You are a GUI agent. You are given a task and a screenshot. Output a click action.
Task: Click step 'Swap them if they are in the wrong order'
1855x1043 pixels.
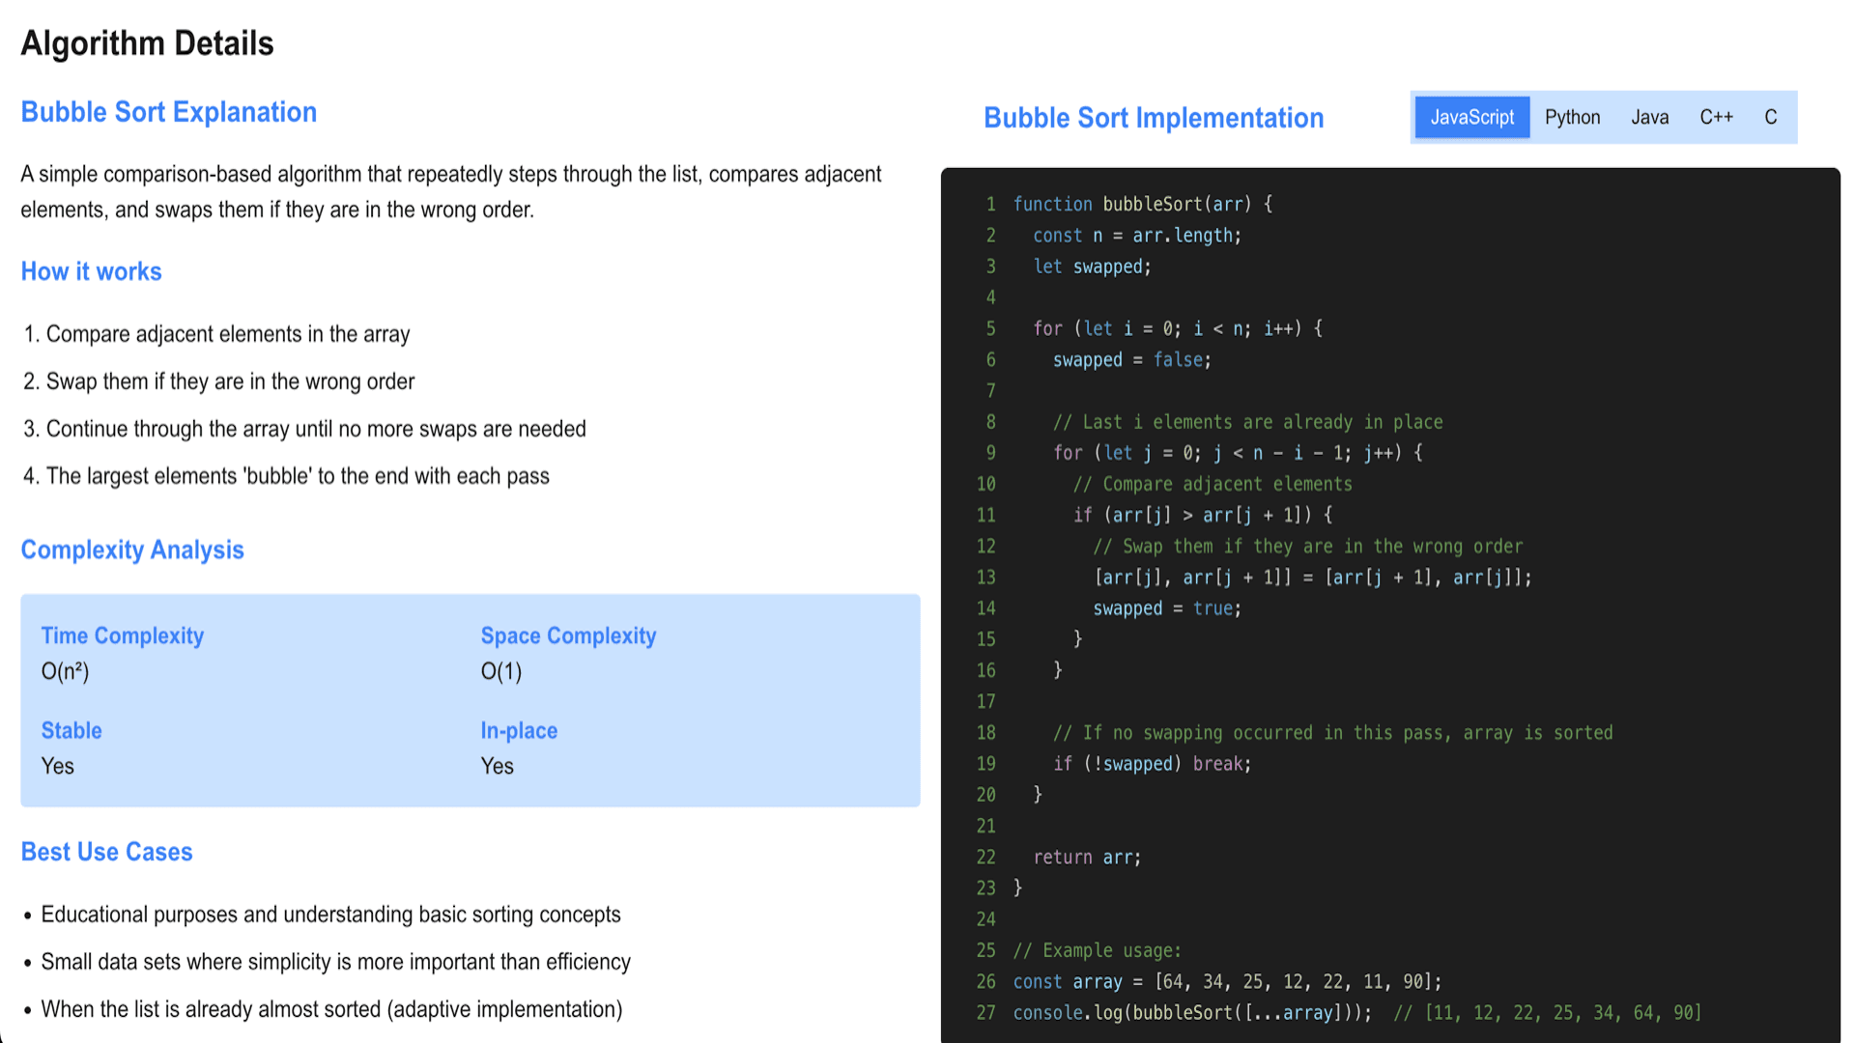pos(230,381)
